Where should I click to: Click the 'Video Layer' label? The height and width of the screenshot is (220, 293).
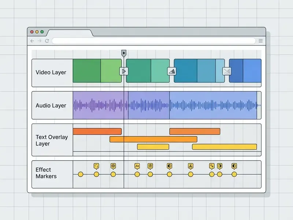point(51,72)
